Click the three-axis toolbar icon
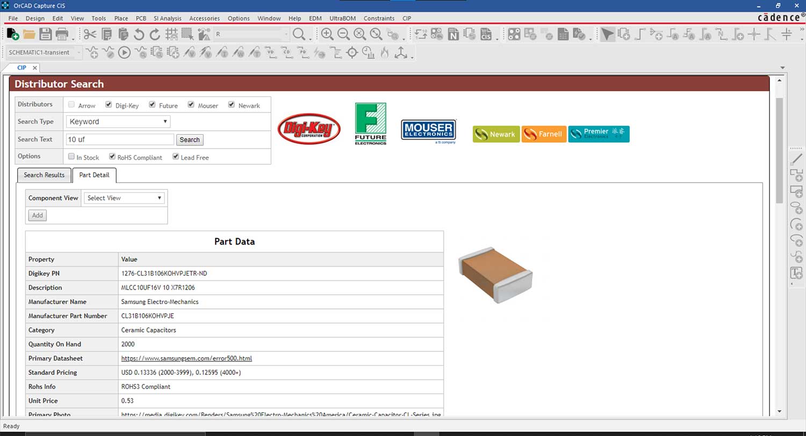Image resolution: width=806 pixels, height=436 pixels. point(401,53)
